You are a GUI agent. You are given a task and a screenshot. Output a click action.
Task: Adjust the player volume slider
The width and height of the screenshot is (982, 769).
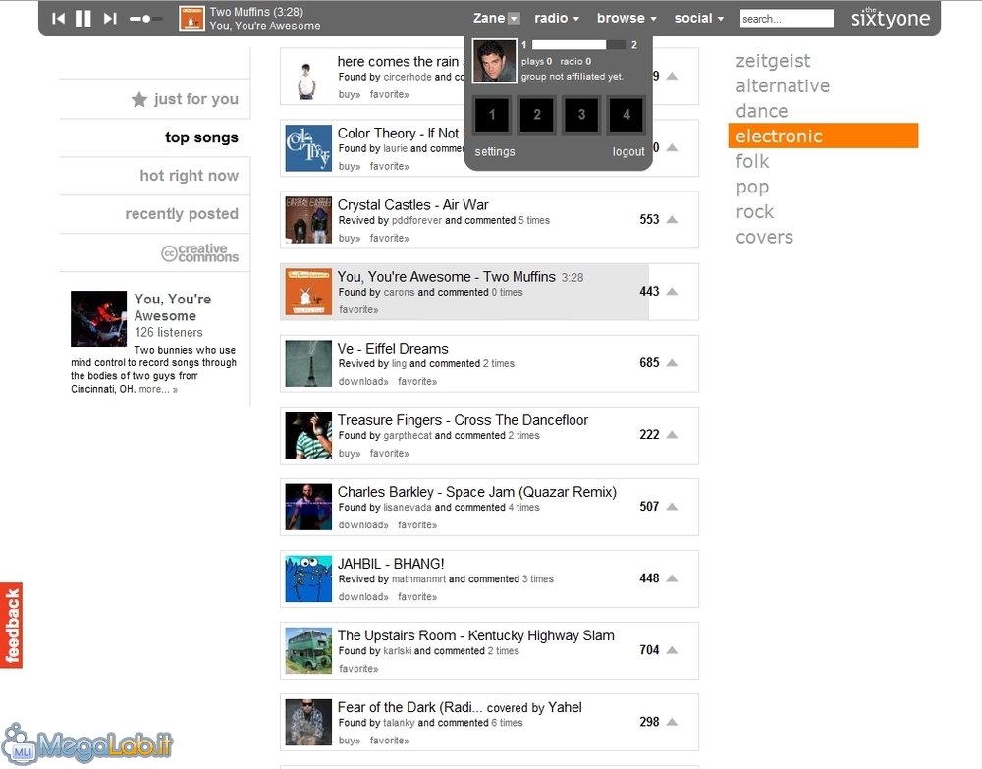click(146, 19)
